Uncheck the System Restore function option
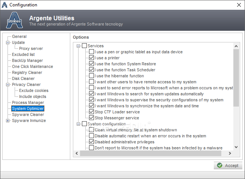The image size is (245, 179). click(x=92, y=64)
